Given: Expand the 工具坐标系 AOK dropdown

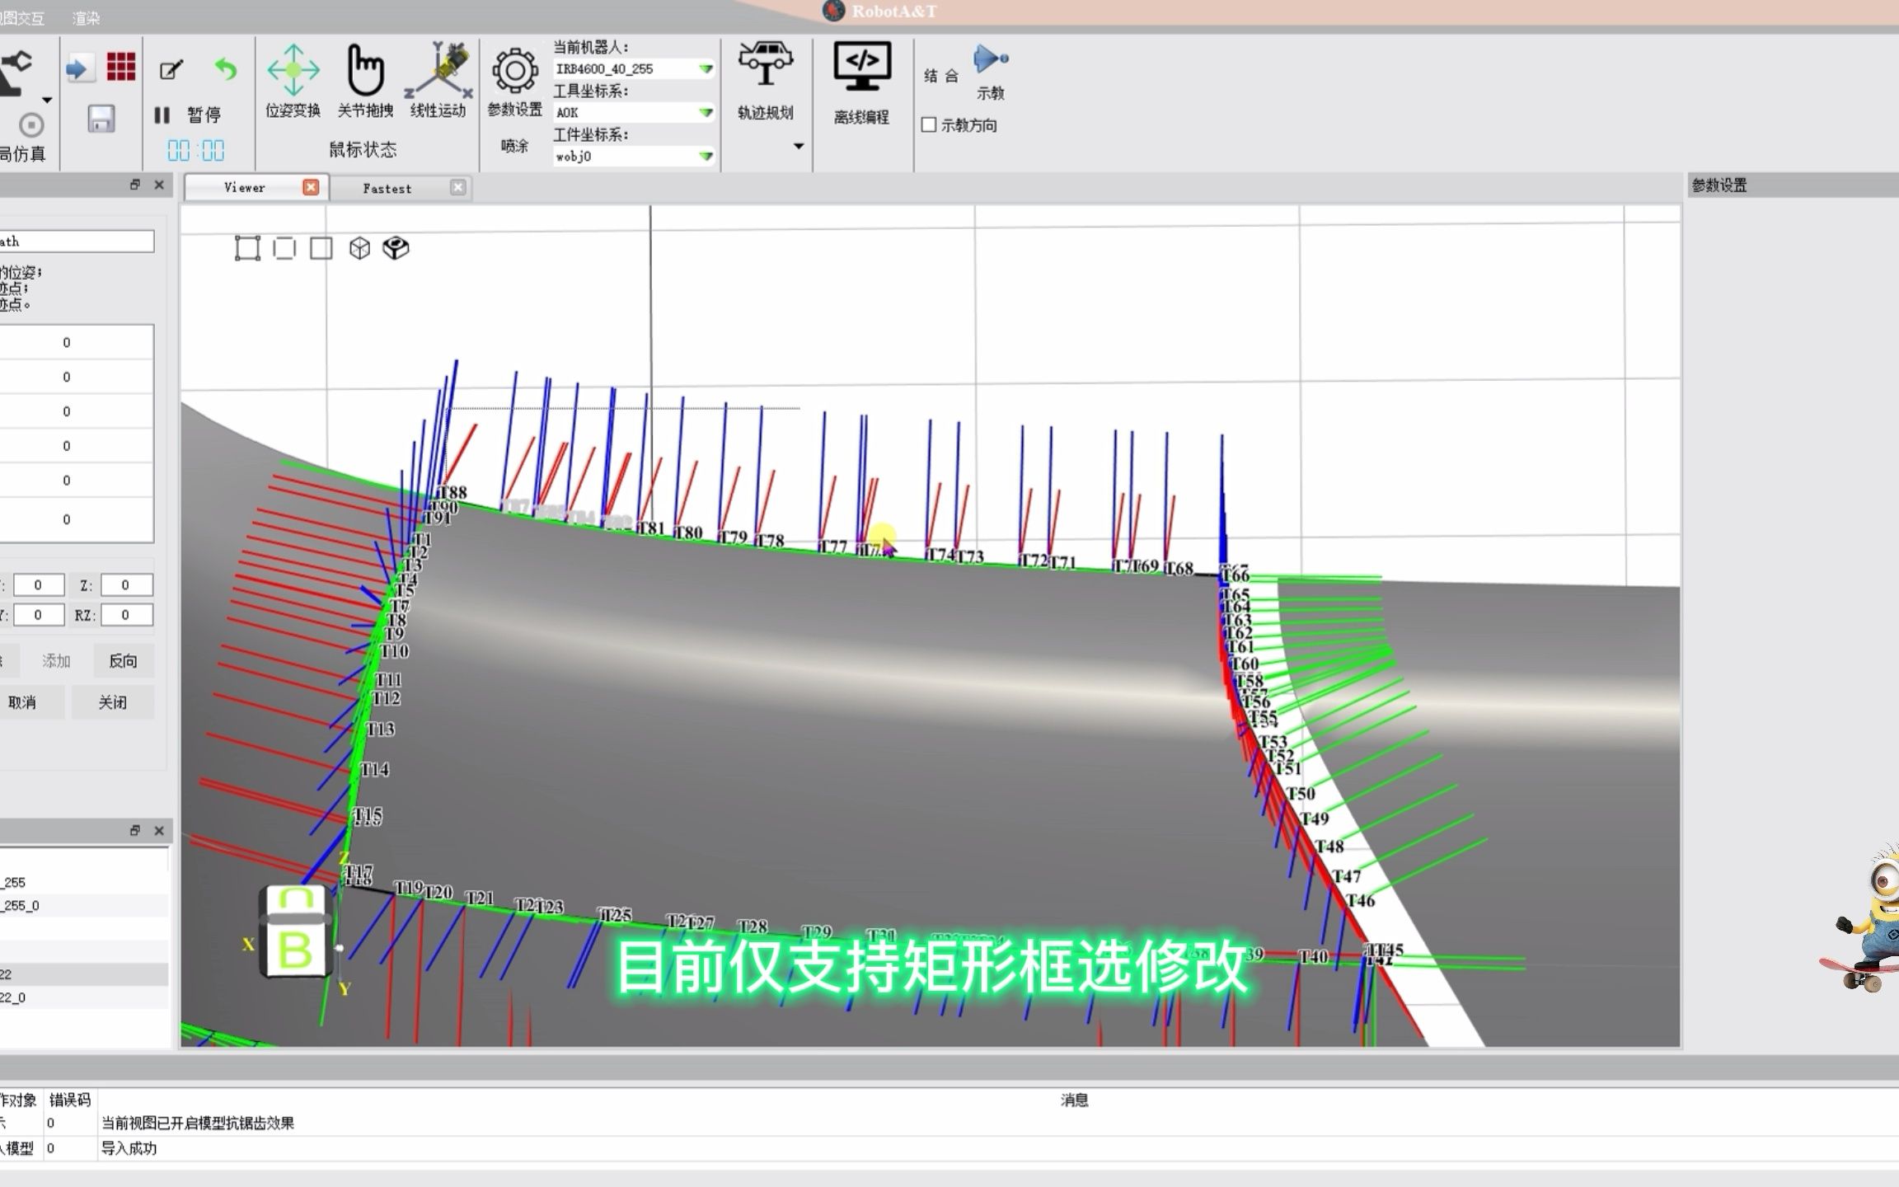Looking at the screenshot, I should 706,113.
